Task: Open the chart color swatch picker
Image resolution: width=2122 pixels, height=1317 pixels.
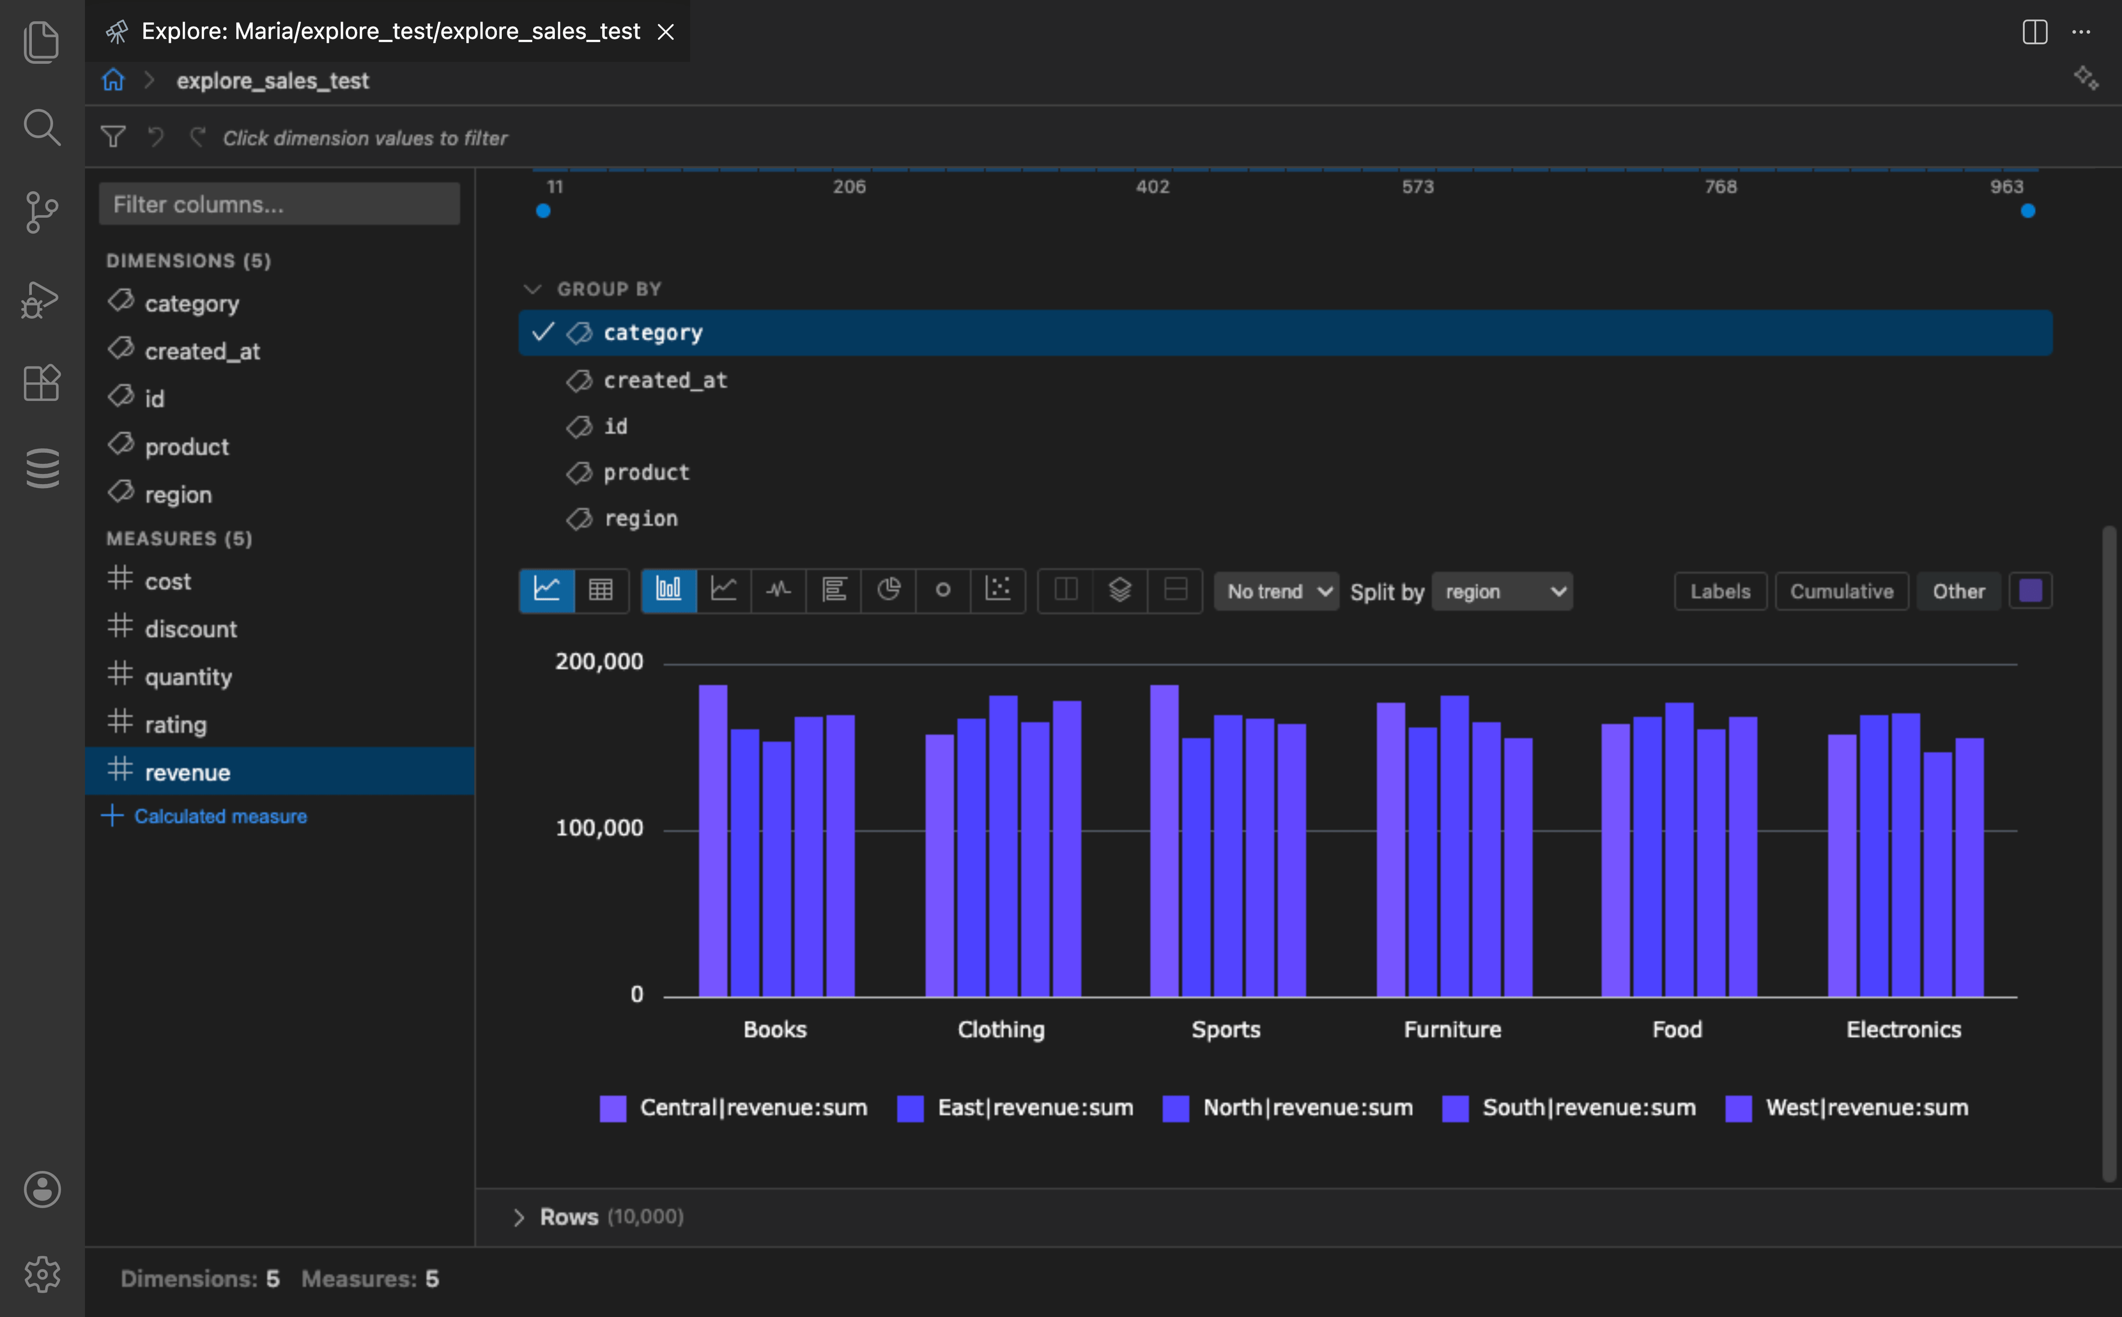Action: click(x=2030, y=591)
